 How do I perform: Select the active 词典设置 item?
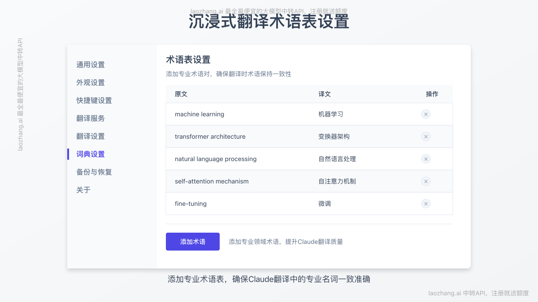coord(91,154)
